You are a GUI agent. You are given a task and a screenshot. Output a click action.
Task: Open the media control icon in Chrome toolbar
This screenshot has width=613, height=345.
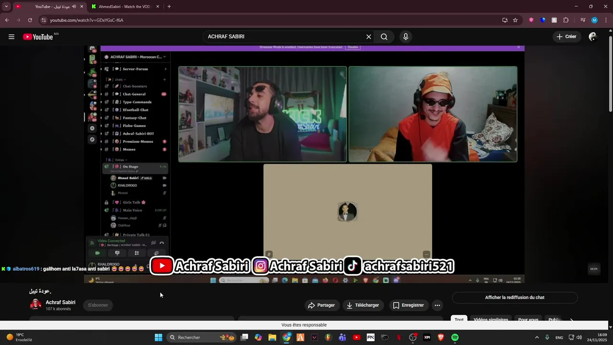(583, 20)
